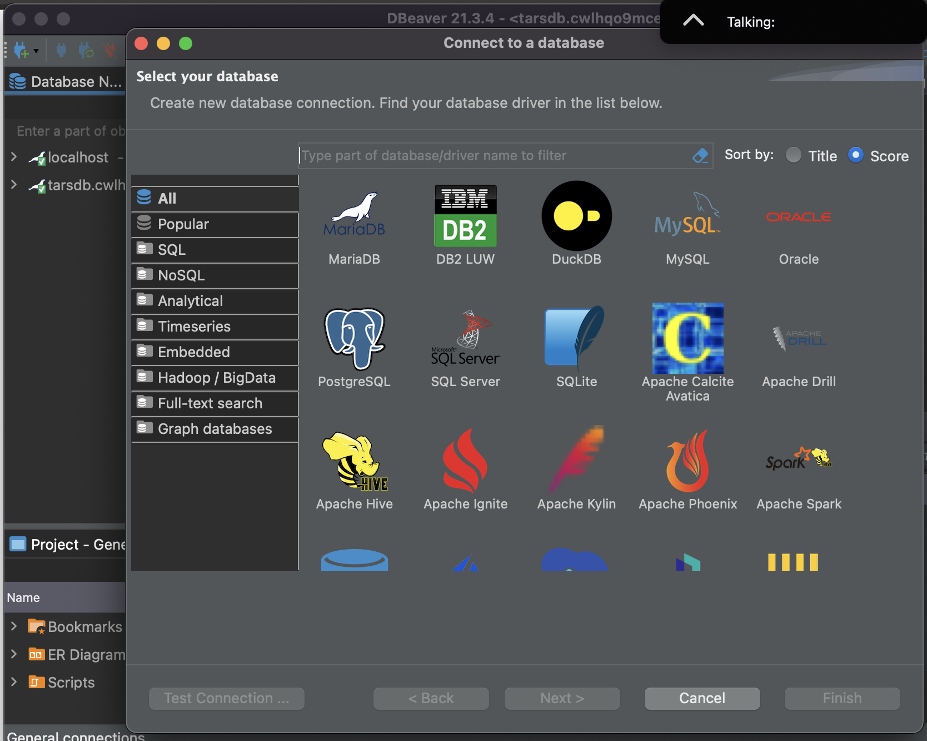Image resolution: width=927 pixels, height=741 pixels.
Task: Select the Embedded category
Action: point(215,352)
